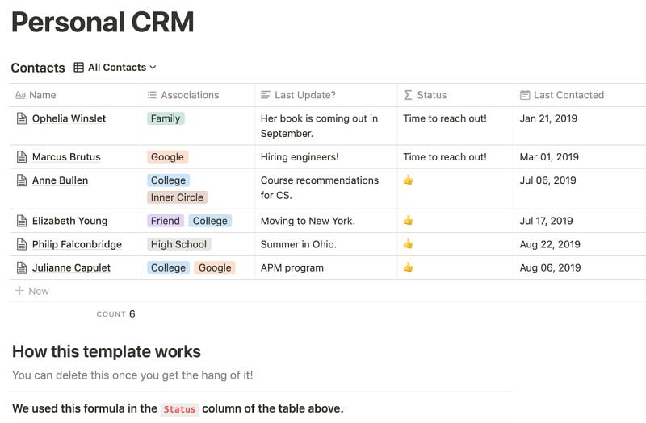Click the sigma formula icon in Status header
646x423 pixels.
pos(408,95)
